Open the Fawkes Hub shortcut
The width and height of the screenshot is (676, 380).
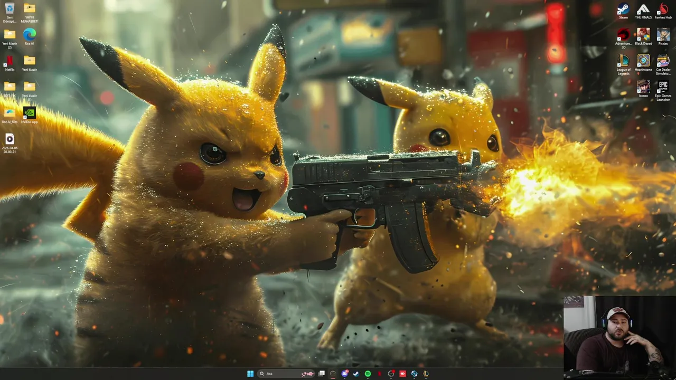point(663,11)
